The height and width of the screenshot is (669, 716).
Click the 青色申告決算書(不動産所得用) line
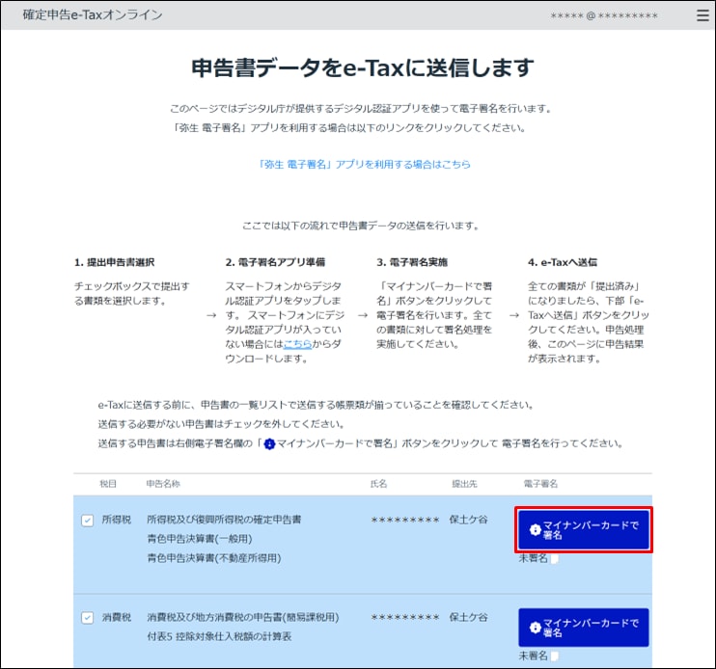coord(212,558)
